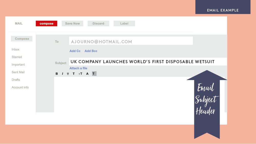Click the Attach a file link
Viewport: 256px width, 144px height.
(x=78, y=68)
